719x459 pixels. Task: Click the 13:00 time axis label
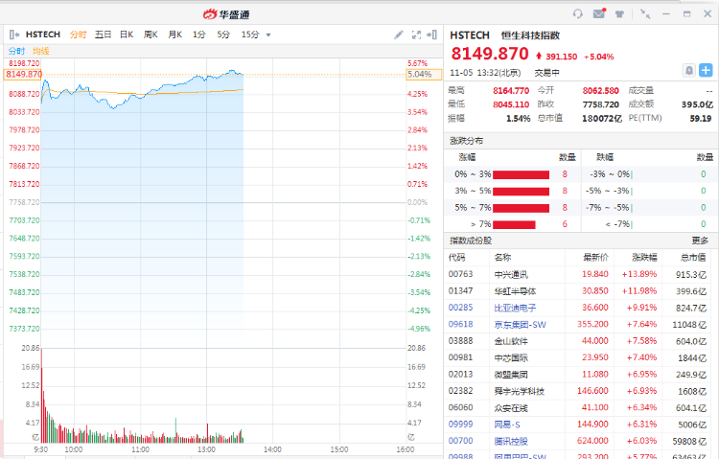[206, 449]
